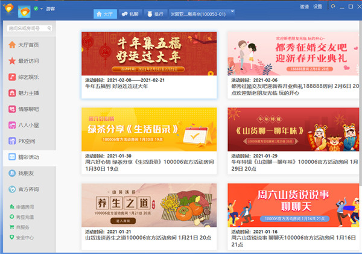Select 精彩活动 calendar icon

coord(12,157)
